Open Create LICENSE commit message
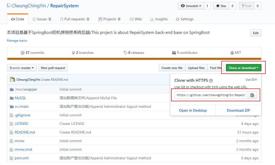Screen dimensions: 275x165 pyautogui.click(x=72, y=124)
